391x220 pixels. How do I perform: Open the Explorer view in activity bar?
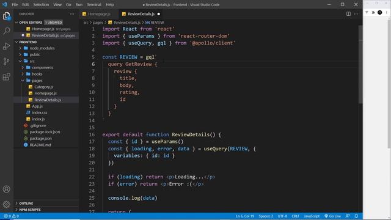(x=7, y=16)
